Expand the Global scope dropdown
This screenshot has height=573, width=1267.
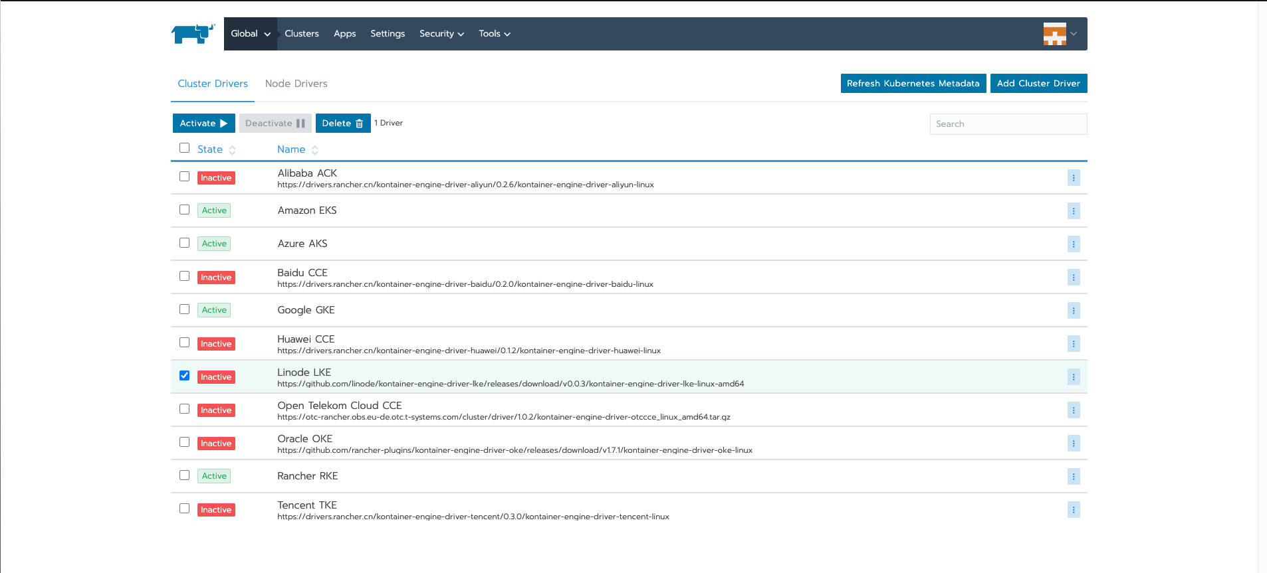pos(251,34)
